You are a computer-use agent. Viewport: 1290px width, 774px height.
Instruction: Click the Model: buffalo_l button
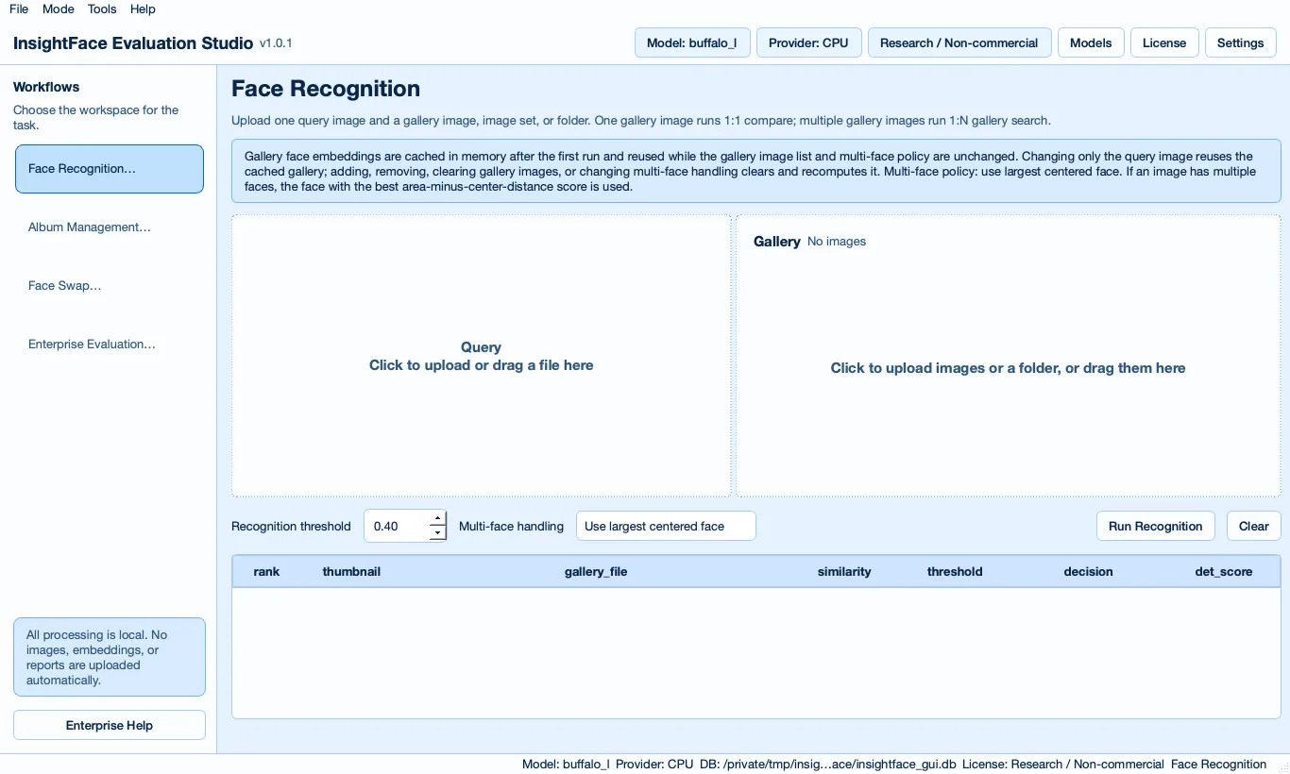click(692, 42)
